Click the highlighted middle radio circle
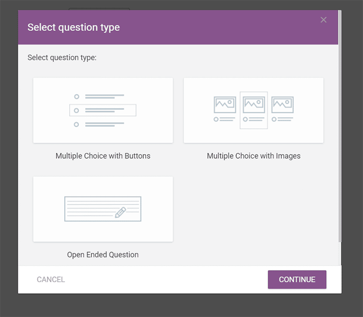 coord(76,111)
